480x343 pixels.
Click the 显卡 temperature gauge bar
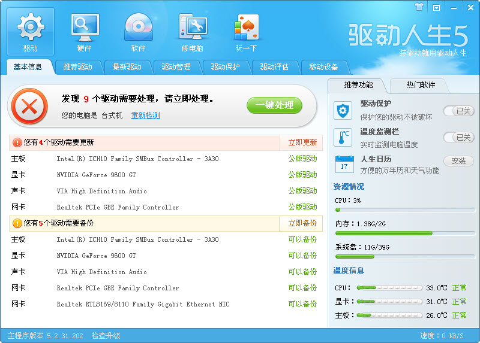[389, 302]
